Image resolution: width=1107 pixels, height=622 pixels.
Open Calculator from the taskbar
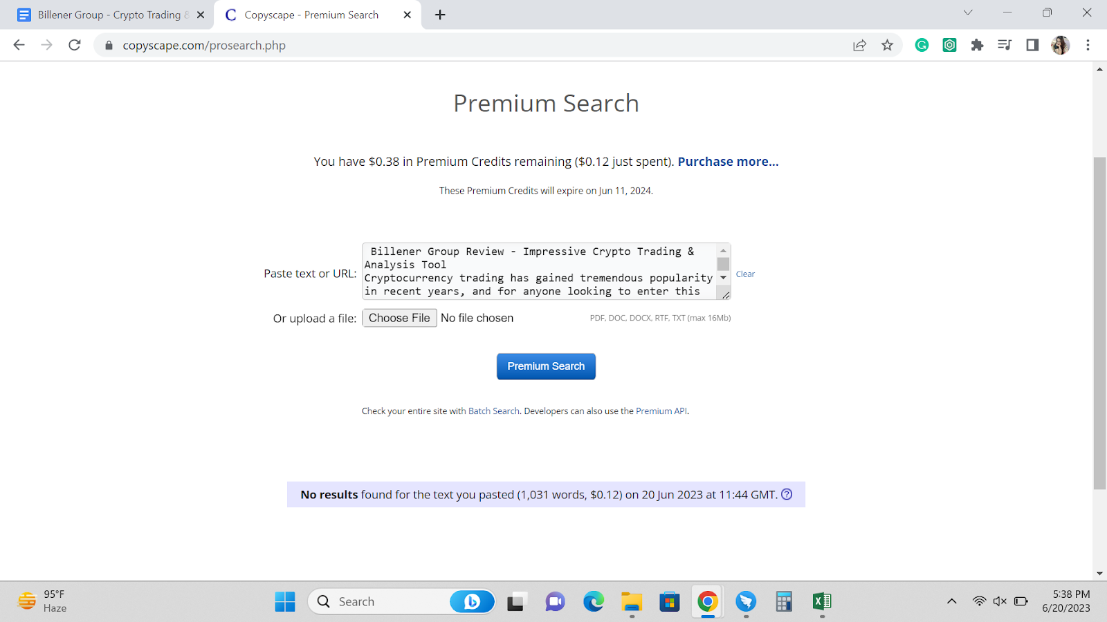(x=784, y=602)
